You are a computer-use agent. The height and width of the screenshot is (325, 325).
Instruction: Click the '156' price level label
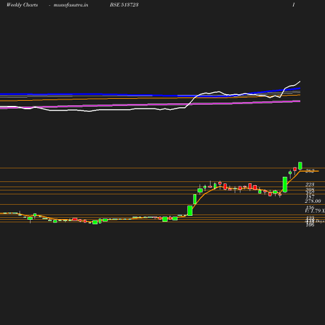click(310, 207)
